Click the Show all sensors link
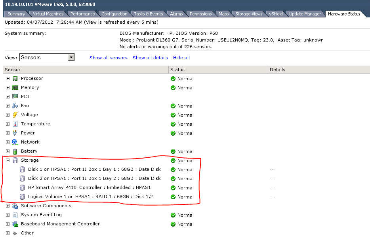 coord(108,57)
